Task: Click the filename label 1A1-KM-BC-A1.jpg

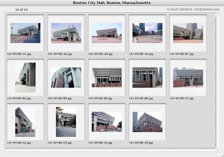Action: 19,54
